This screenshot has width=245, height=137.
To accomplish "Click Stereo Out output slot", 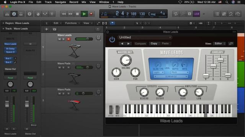I will click(10, 69).
